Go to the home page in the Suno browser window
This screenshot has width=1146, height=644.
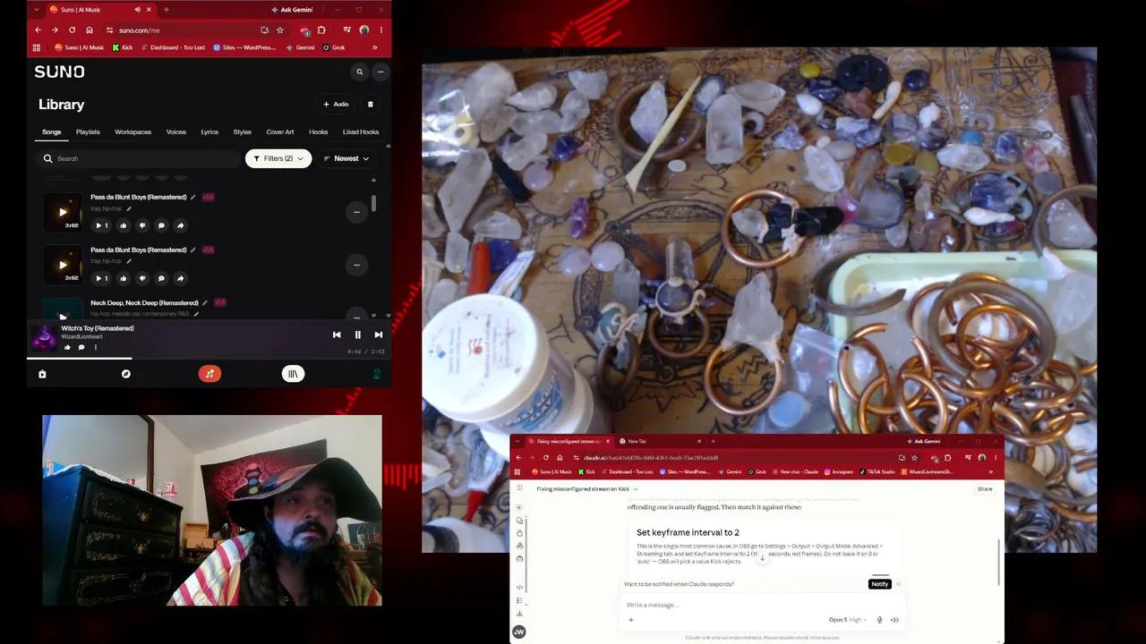(89, 30)
